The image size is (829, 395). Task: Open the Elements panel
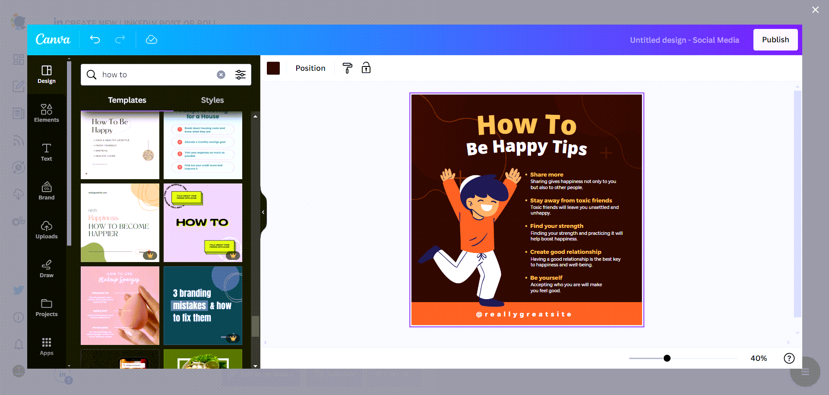[x=46, y=113]
